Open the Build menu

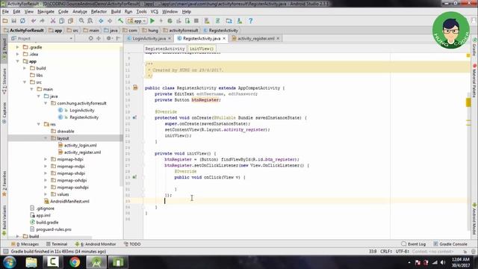[x=116, y=12]
